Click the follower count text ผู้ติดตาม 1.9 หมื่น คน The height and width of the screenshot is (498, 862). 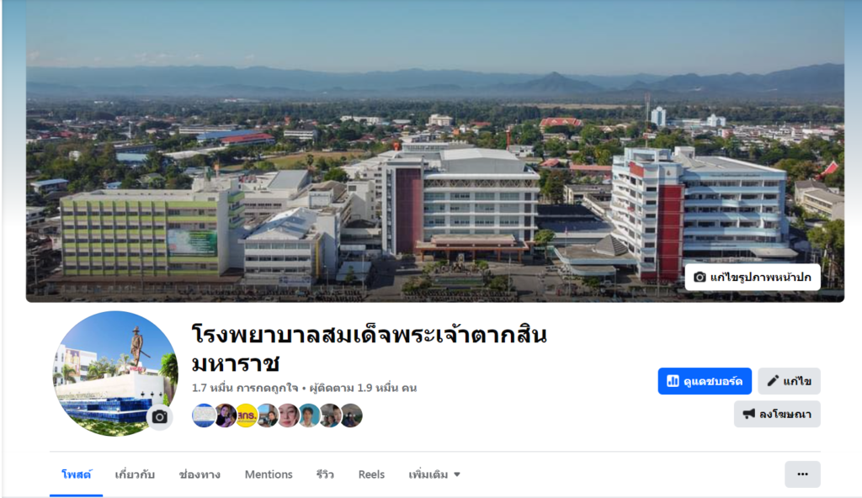pos(364,388)
